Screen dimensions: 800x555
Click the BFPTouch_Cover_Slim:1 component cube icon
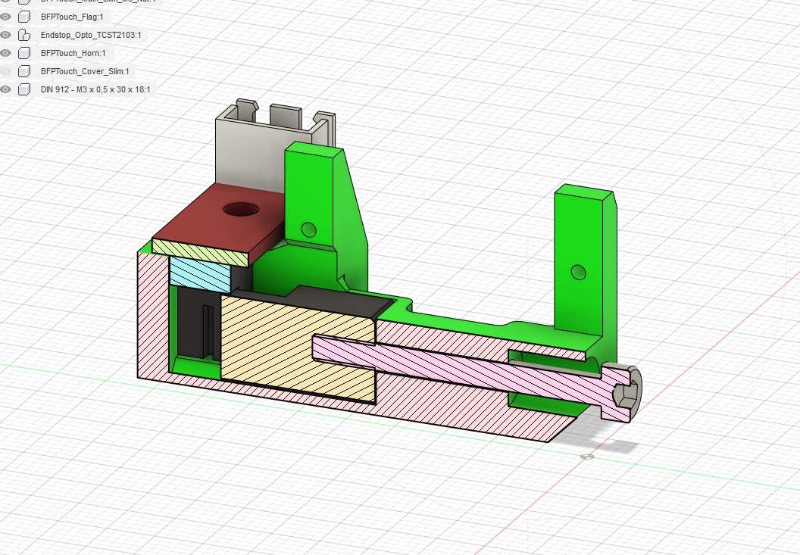(x=24, y=71)
